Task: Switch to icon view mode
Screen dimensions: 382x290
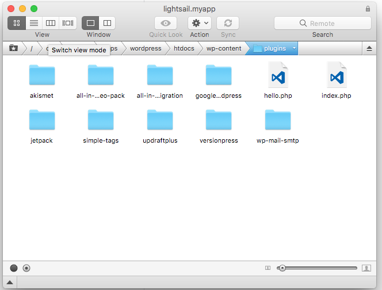Action: [x=17, y=23]
